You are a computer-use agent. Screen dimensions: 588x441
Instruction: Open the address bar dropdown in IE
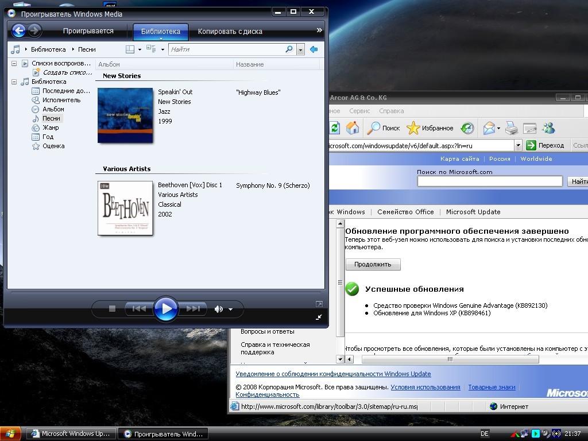click(x=517, y=145)
